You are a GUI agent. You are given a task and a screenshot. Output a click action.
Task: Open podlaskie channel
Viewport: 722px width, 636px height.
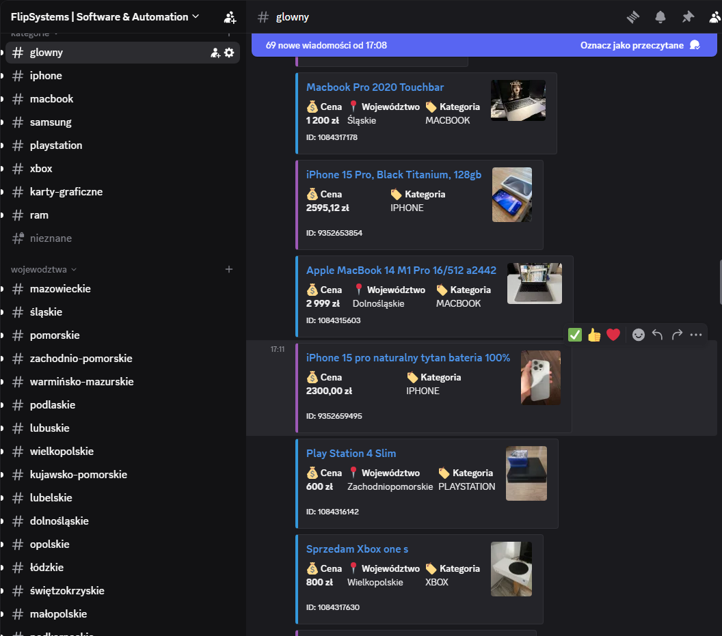[122, 405]
